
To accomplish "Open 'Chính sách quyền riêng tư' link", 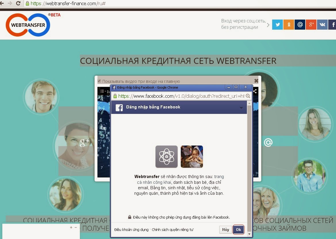I will click(172, 230).
